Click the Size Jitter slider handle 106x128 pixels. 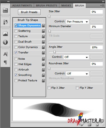point(49,17)
